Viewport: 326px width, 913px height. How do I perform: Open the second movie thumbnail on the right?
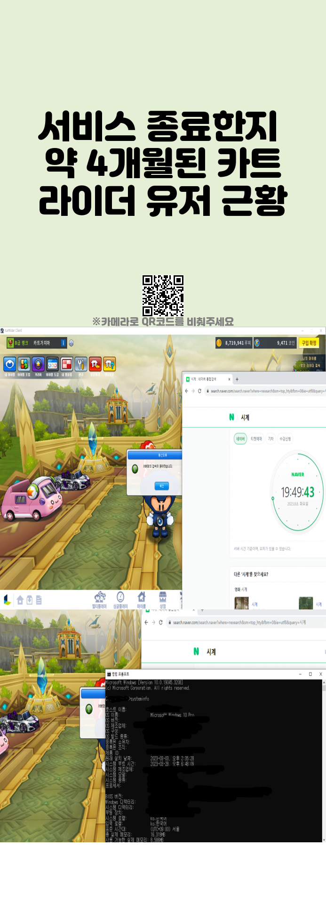click(x=306, y=603)
